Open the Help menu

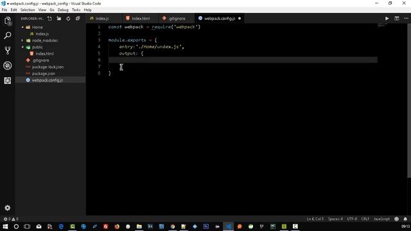88,10
